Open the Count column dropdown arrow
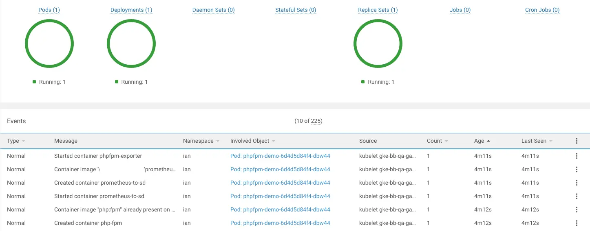 click(446, 141)
